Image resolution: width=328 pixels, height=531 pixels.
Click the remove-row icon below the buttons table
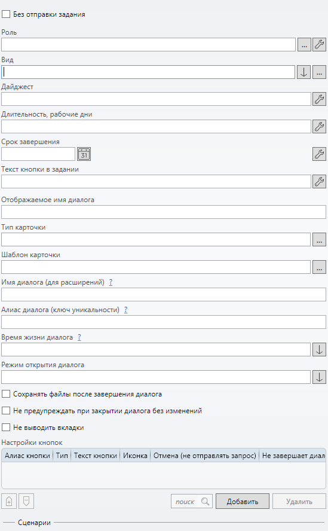(x=26, y=501)
